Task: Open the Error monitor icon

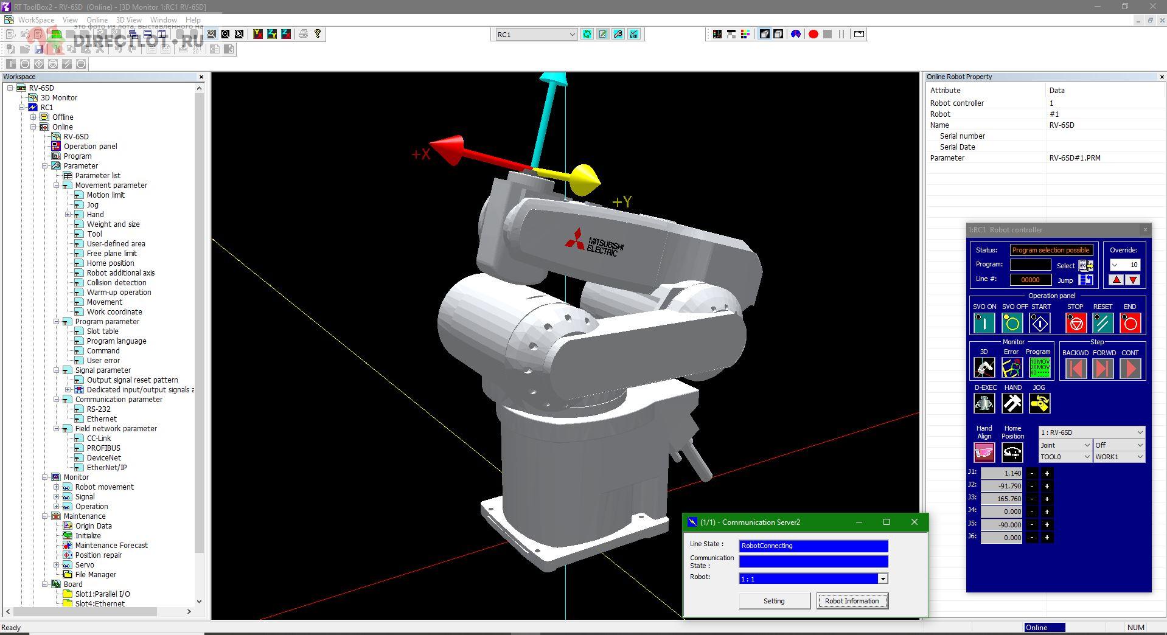Action: click(x=1011, y=367)
